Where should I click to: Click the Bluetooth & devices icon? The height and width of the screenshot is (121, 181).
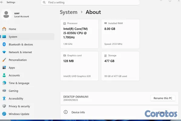[4, 44]
